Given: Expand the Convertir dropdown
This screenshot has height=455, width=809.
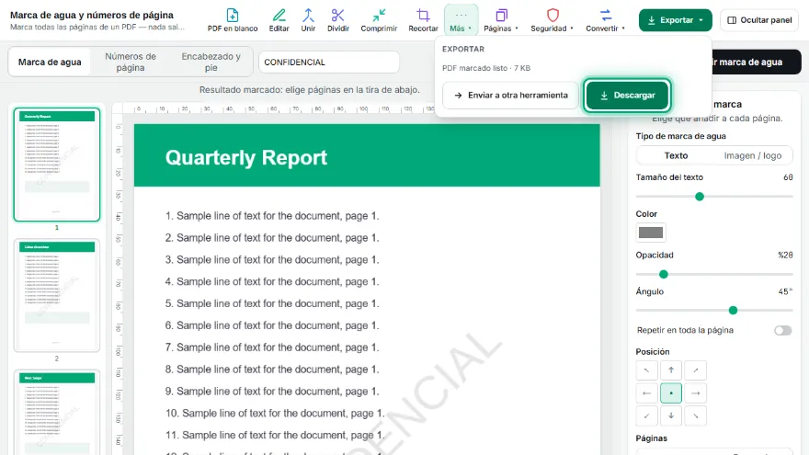Looking at the screenshot, I should (605, 20).
